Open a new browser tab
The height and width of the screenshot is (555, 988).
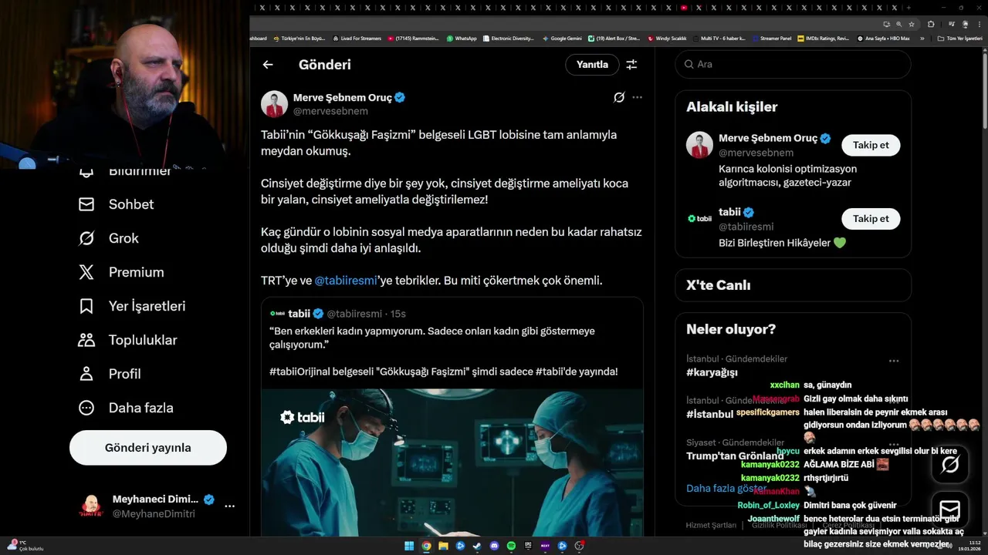(x=908, y=8)
